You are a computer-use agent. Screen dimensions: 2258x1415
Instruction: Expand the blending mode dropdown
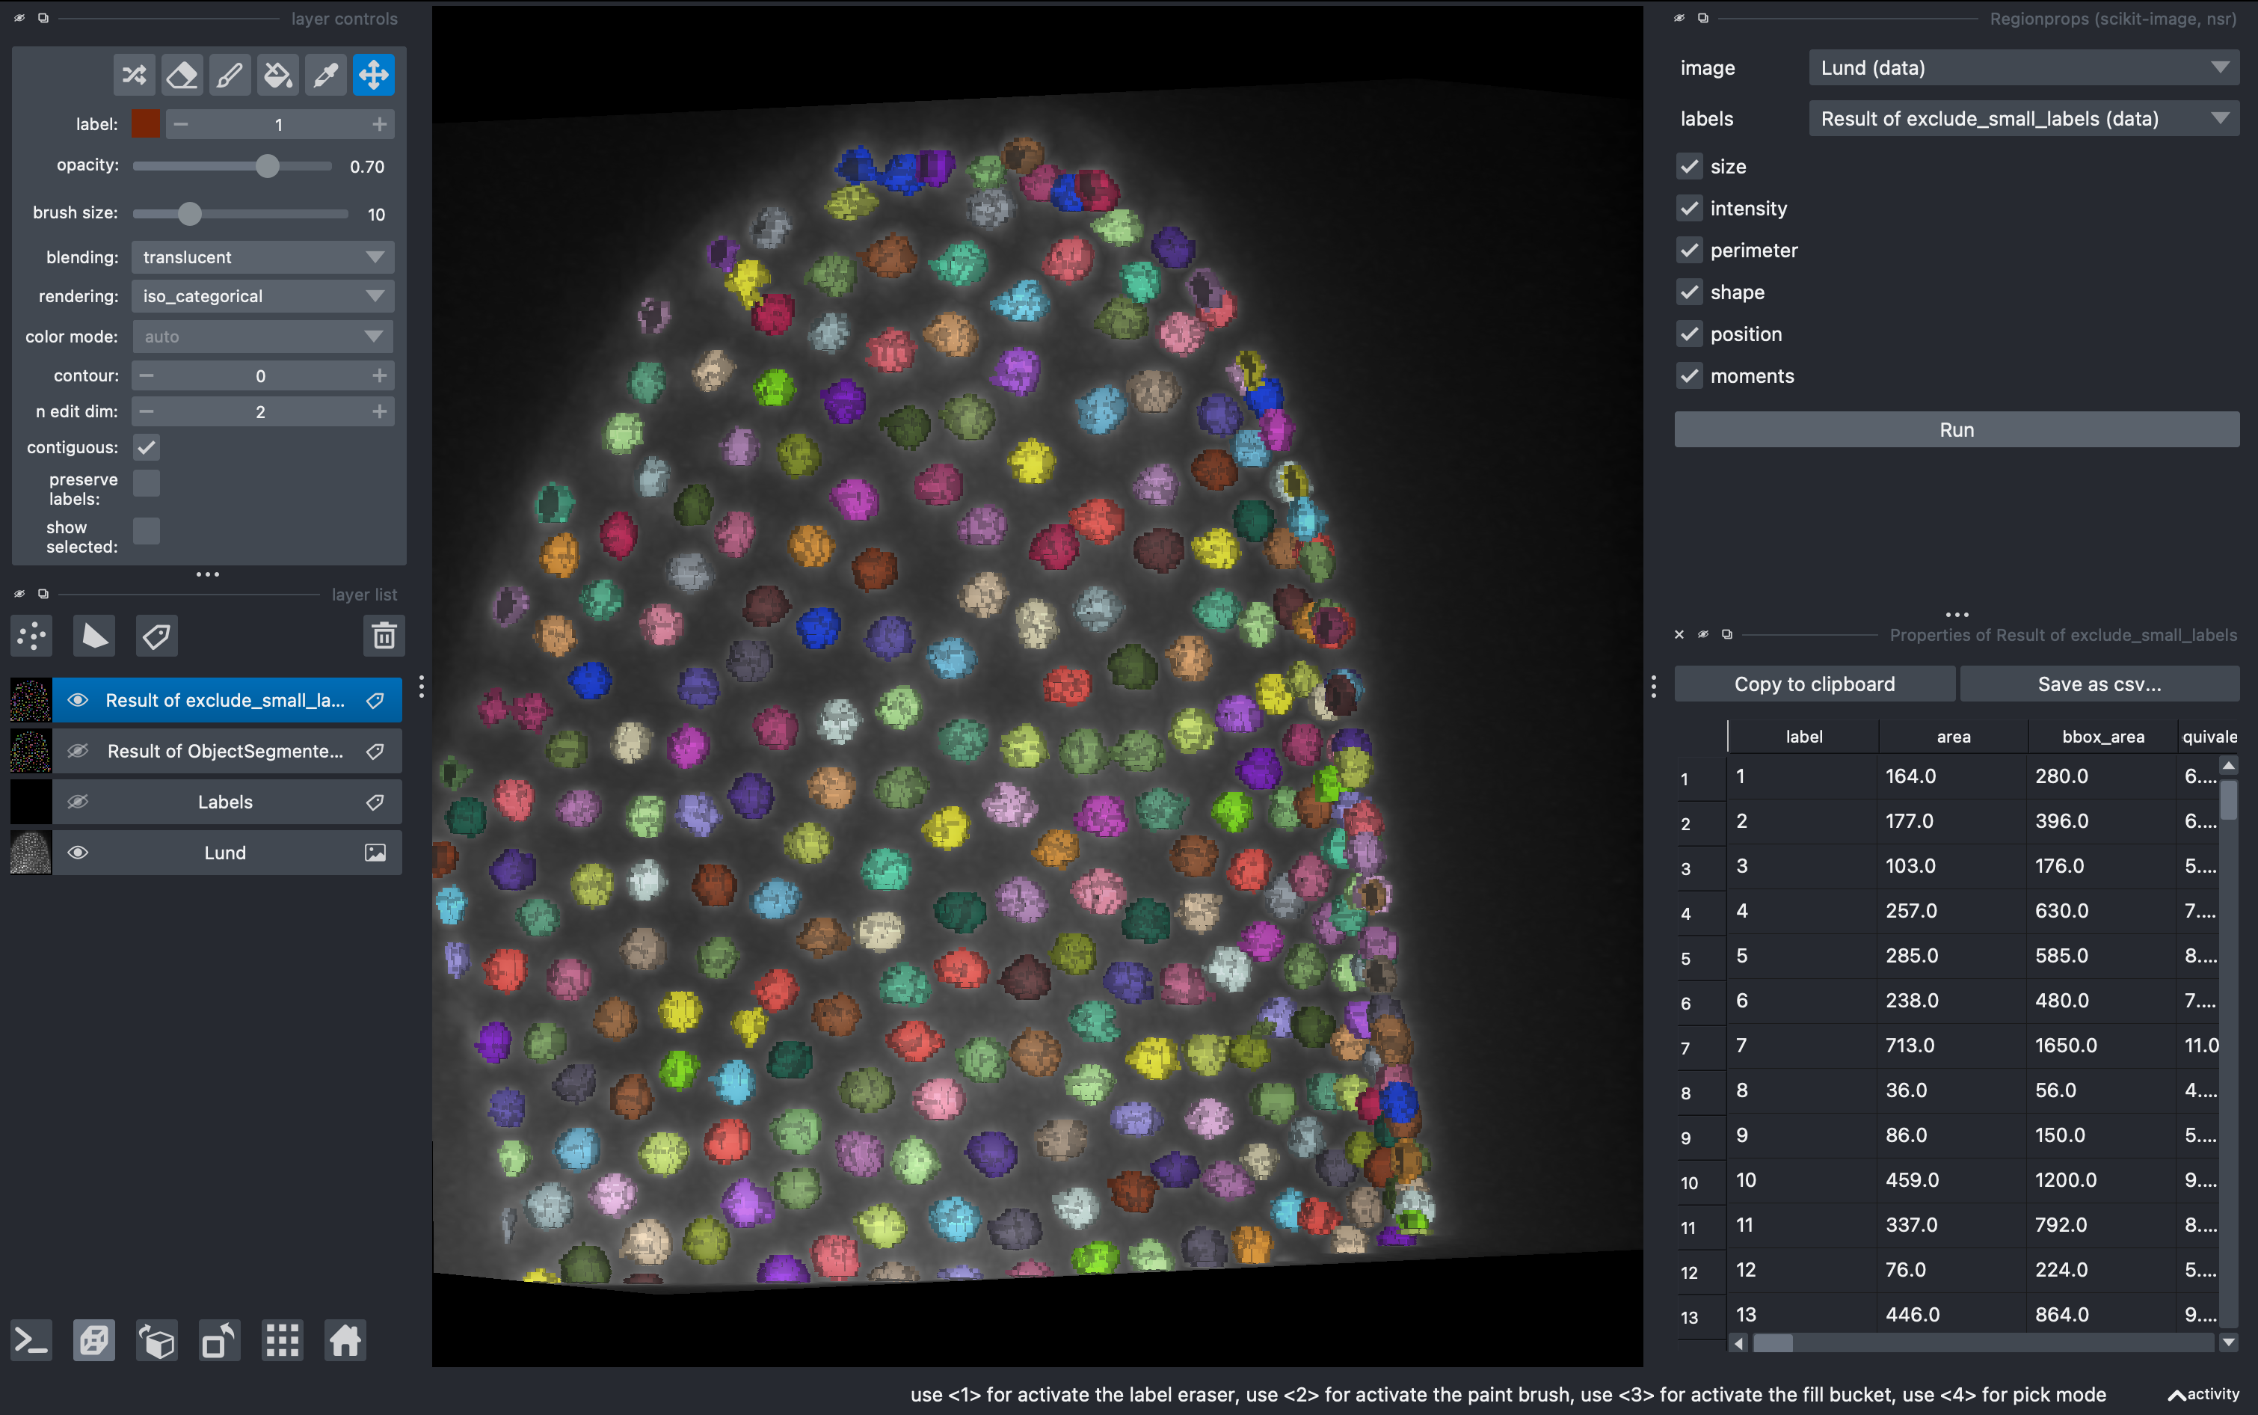point(262,257)
